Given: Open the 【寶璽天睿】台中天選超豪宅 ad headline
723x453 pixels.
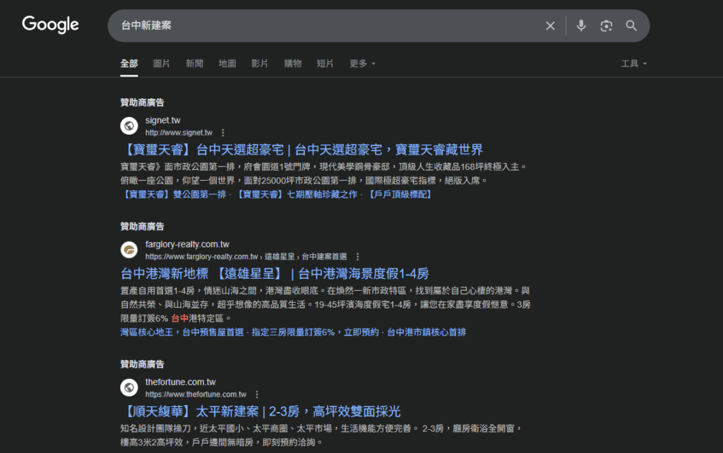Looking at the screenshot, I should coord(301,150).
